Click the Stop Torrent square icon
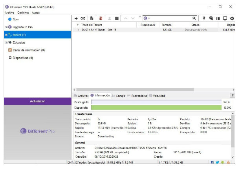 [117, 18]
